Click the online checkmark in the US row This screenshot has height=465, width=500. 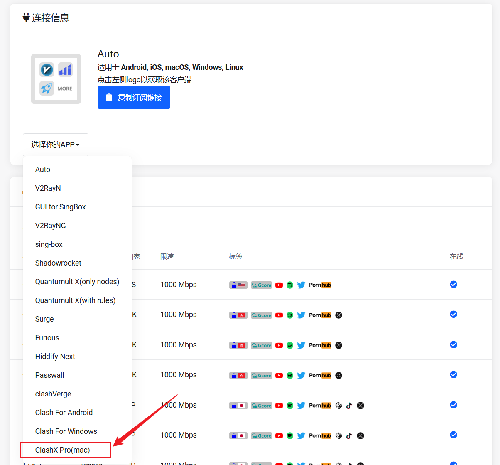click(453, 284)
